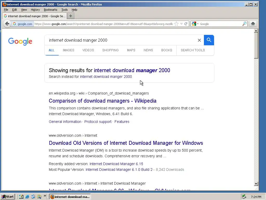Screen dimensions: 266x200
Task: Click the third quick launch icon
Action: [33, 197]
